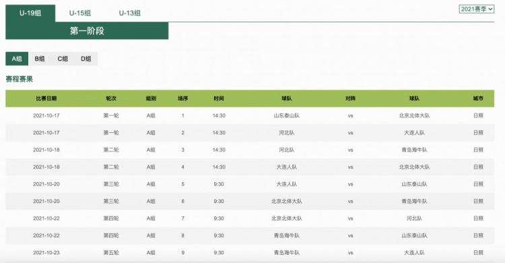Image resolution: width=505 pixels, height=263 pixels.
Task: Switch to the U-13组 tab
Action: (x=129, y=13)
